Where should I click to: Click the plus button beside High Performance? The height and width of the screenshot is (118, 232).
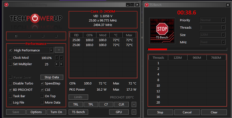click(59, 50)
